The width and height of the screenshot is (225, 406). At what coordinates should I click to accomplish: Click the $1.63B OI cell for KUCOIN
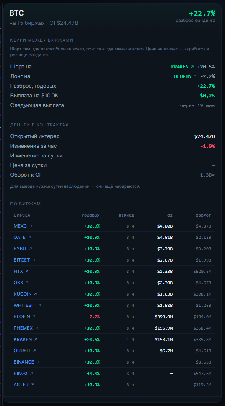pyautogui.click(x=165, y=294)
